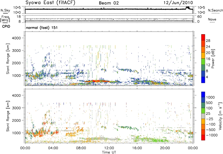The height and width of the screenshot is (154, 223).
Task: Click the 'CPID' row label
Action: 6,26
